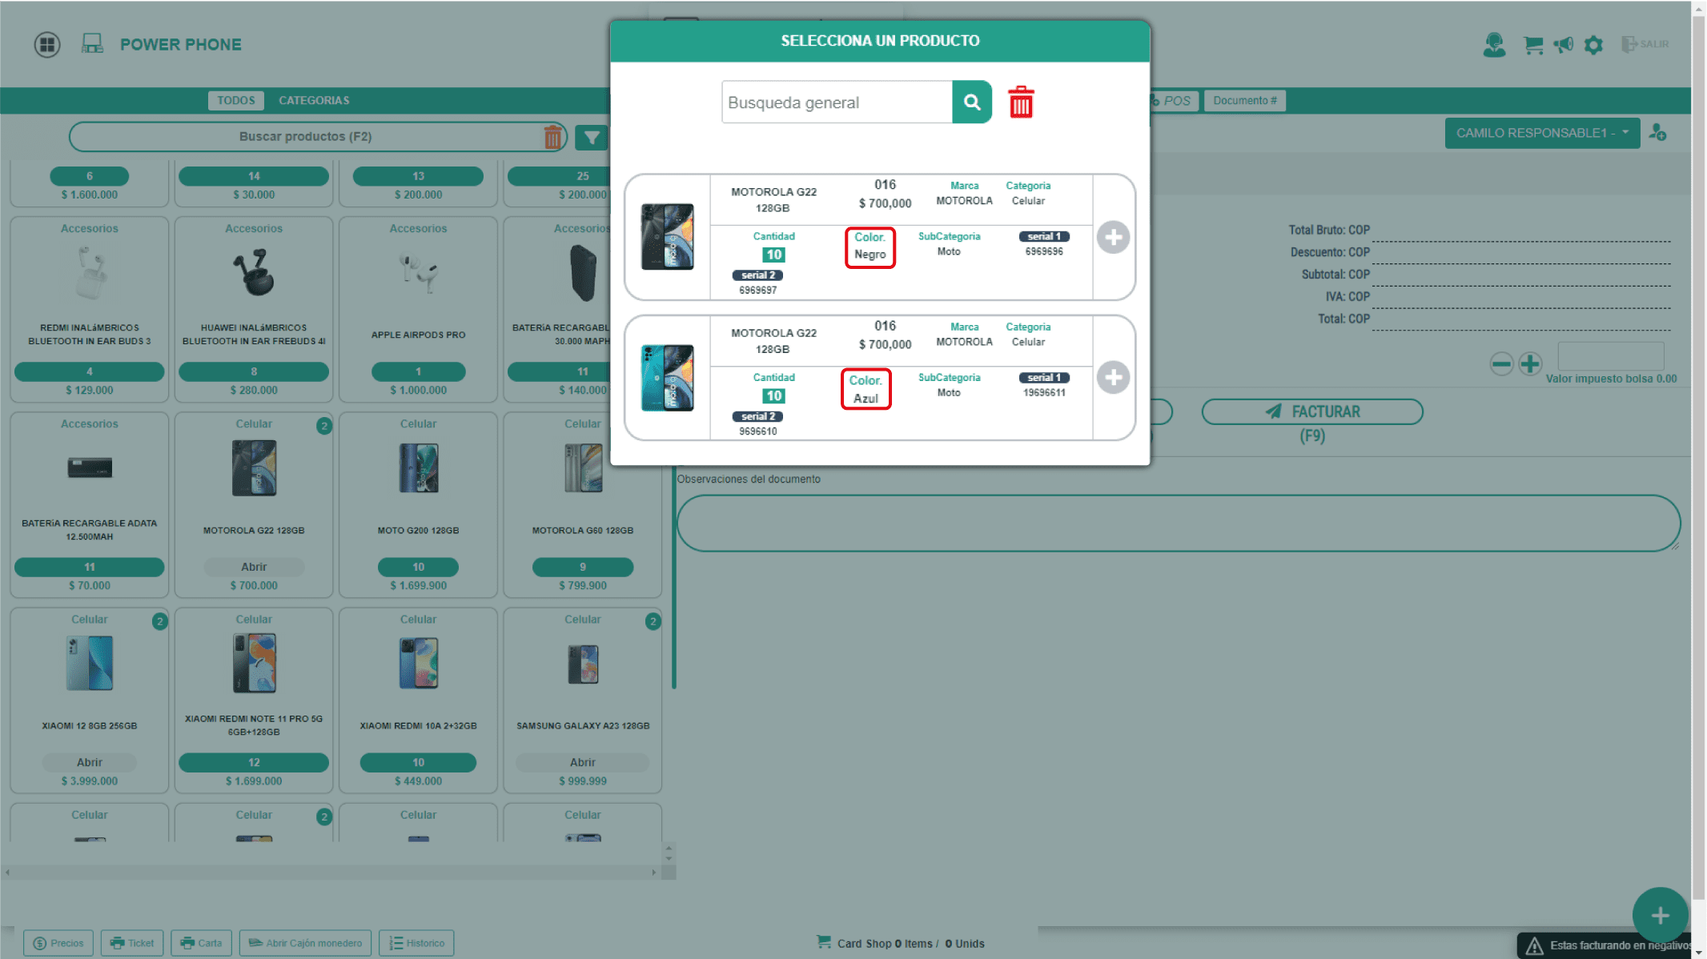
Task: Expand the CAMILO RESPONSABLE1 dropdown
Action: click(1541, 133)
